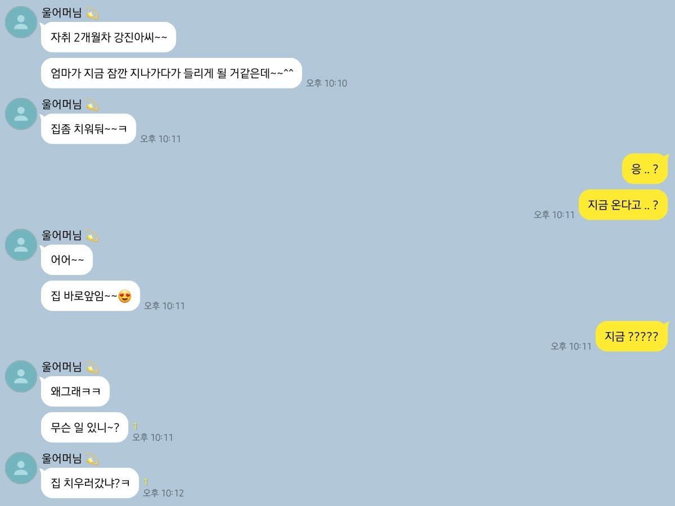Screen dimensions: 675x506
Task: Select the '집 치우러갔냐?ㅋ' message bubble
Action: pos(90,483)
